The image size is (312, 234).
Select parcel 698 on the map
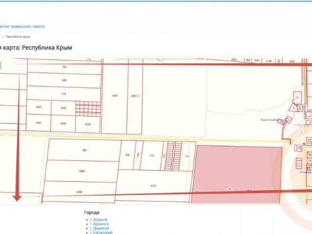[64, 80]
